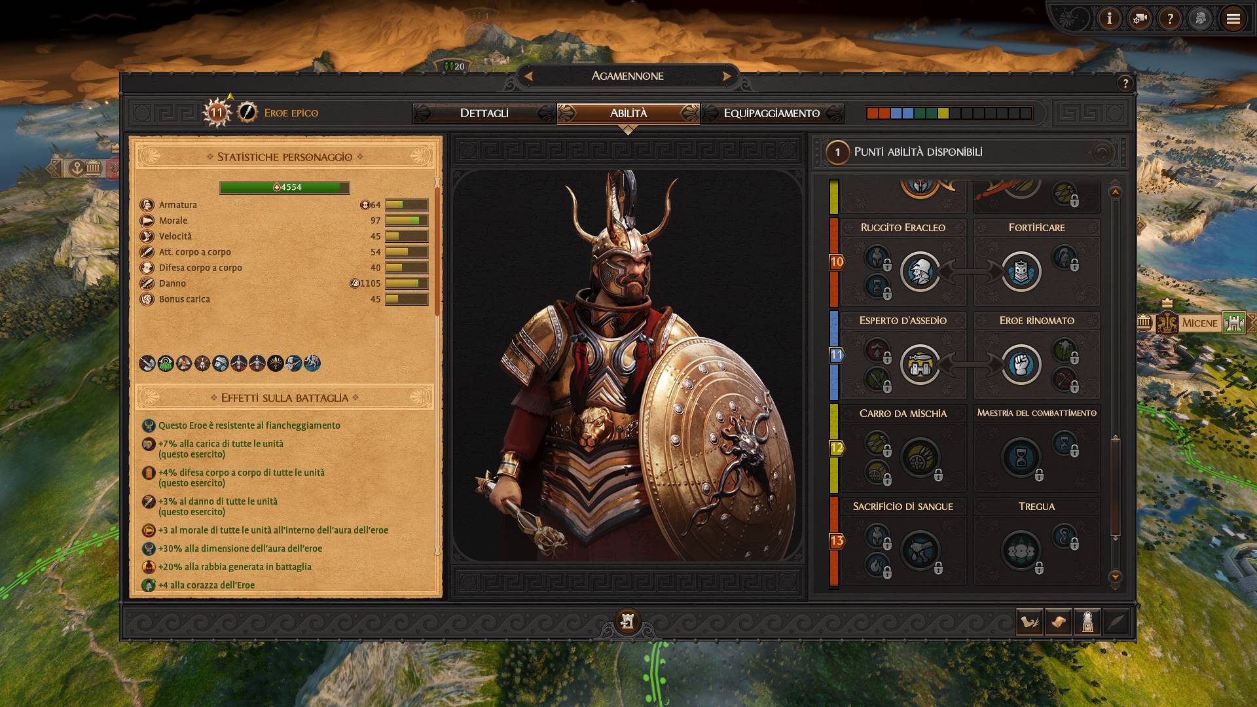Click the question mark help icon in top bar
This screenshot has height=707, width=1257.
pyautogui.click(x=1170, y=19)
